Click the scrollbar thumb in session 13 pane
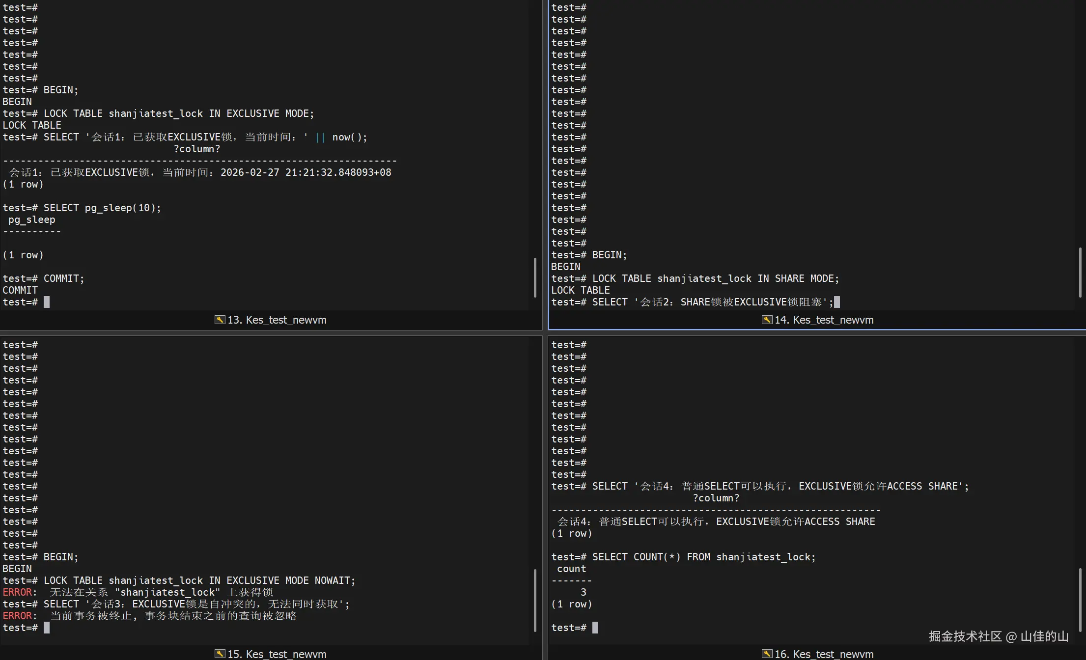1086x660 pixels. point(535,277)
